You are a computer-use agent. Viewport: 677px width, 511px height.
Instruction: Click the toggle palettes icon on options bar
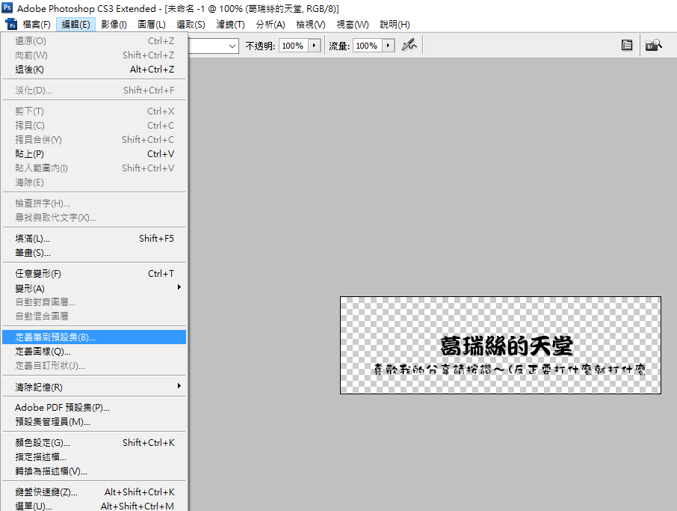[x=626, y=45]
